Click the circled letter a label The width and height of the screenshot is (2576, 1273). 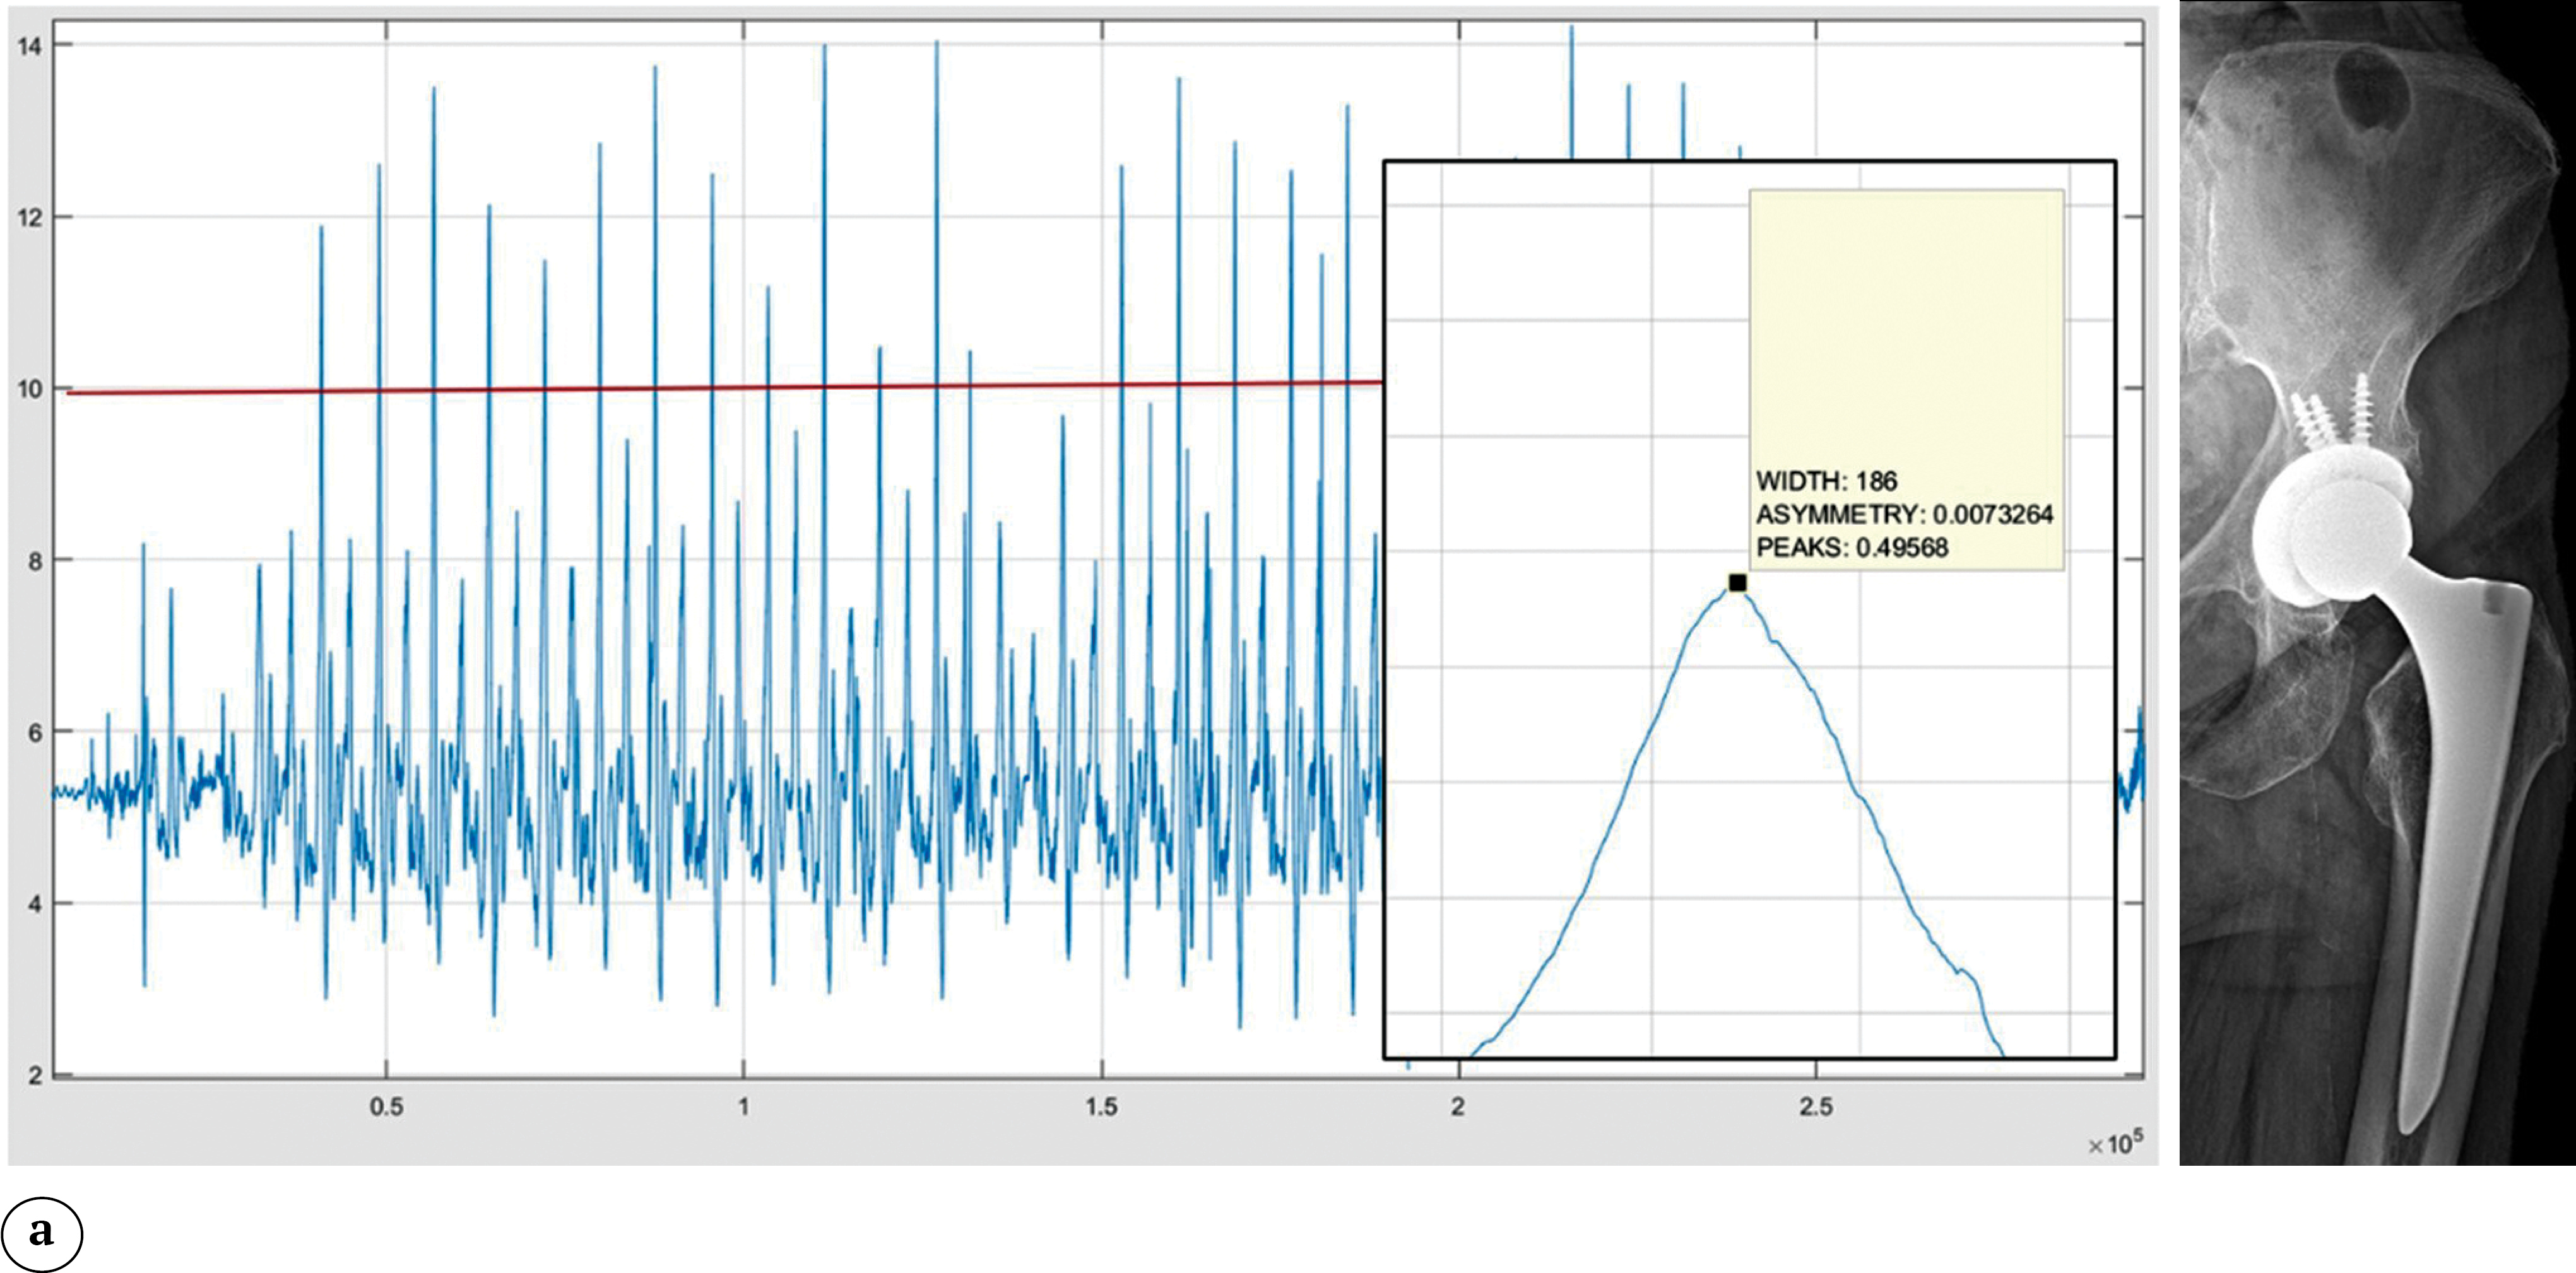click(42, 1233)
